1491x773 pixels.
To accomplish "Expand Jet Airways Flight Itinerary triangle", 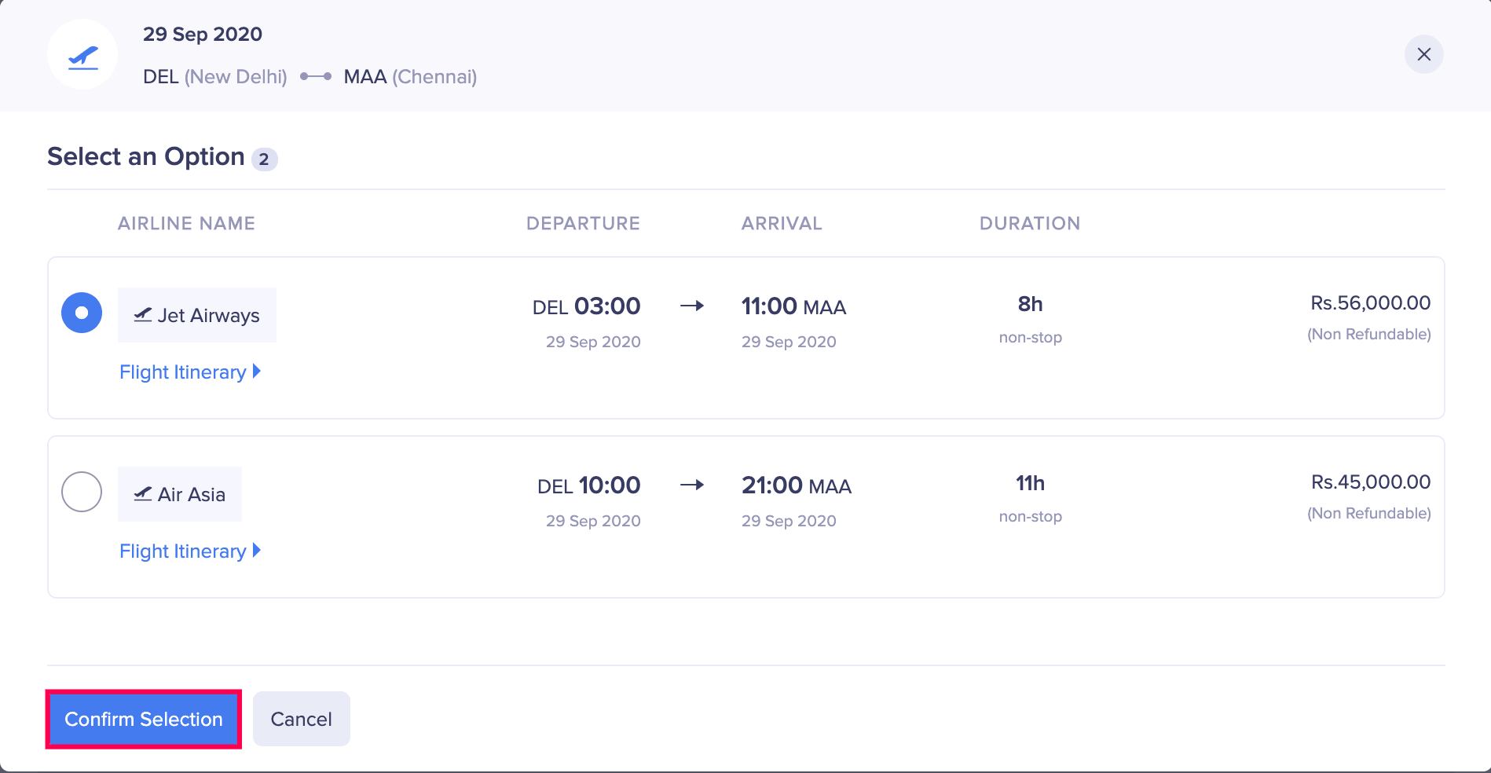I will pos(257,372).
